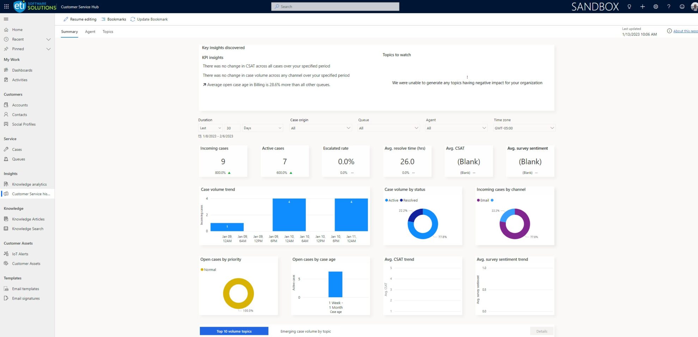This screenshot has width=698, height=337.
Task: Open the Accounts page
Action: (20, 105)
